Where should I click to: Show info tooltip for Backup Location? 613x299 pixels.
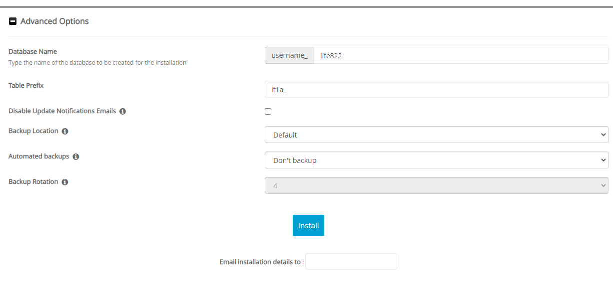click(x=65, y=131)
